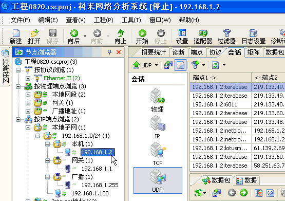This screenshot has width=285, height=201.
Task: Open the 帮助(H) menu
Action: [x=189, y=20]
